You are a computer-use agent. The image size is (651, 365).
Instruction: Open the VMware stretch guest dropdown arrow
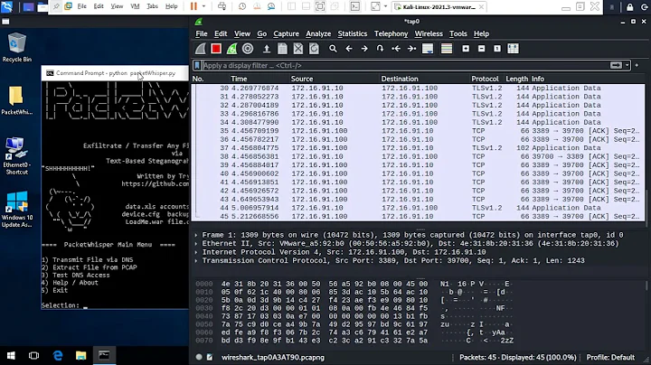(385, 6)
